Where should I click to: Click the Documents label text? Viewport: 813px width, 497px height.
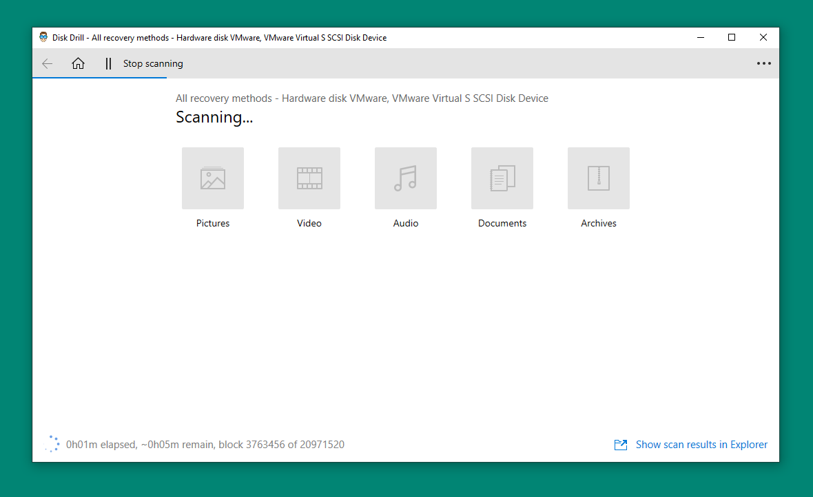pyautogui.click(x=502, y=223)
